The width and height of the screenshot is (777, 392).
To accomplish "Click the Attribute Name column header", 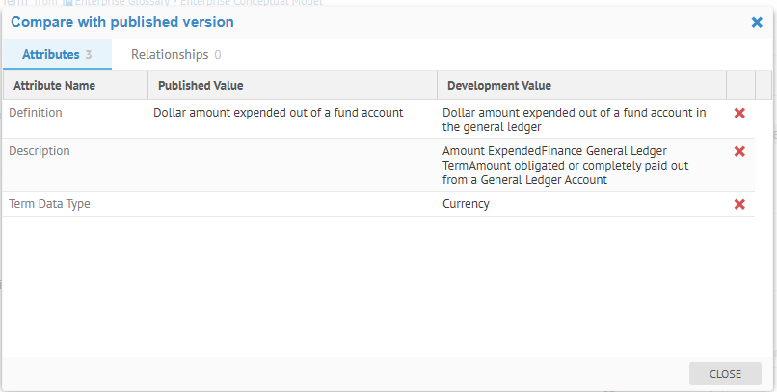I will [55, 86].
